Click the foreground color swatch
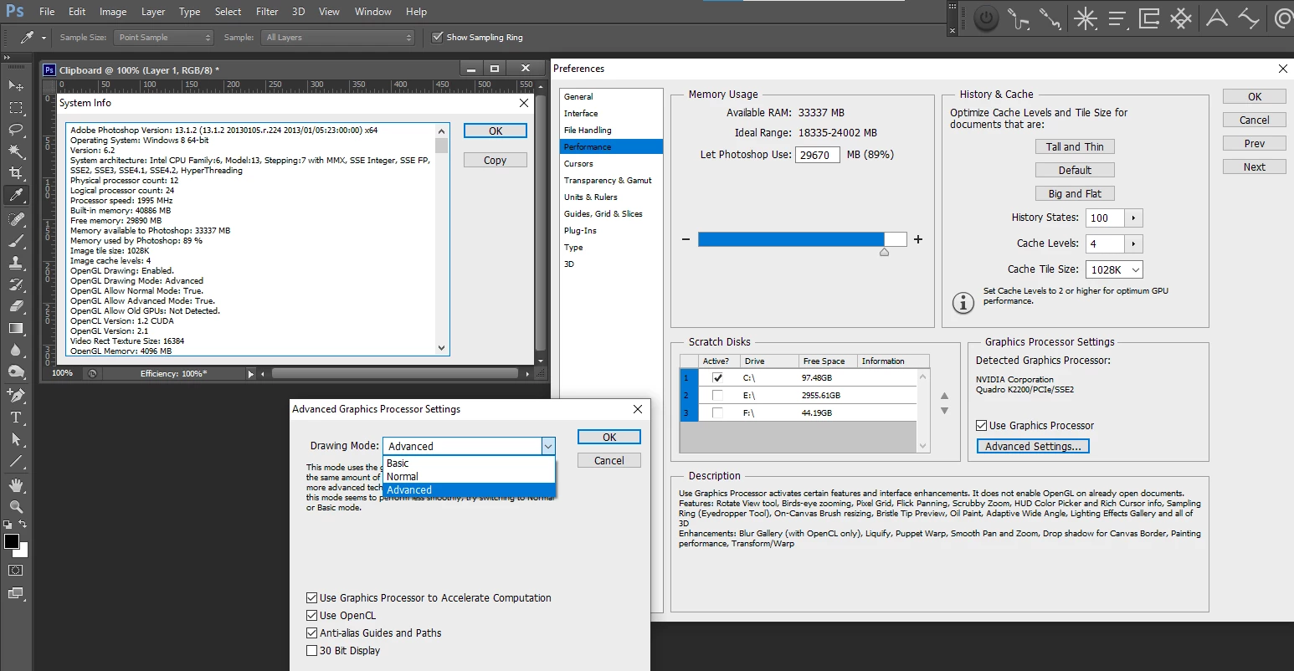1294x671 pixels. click(12, 541)
